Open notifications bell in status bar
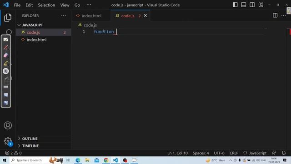The height and width of the screenshot is (164, 291). 284,153
